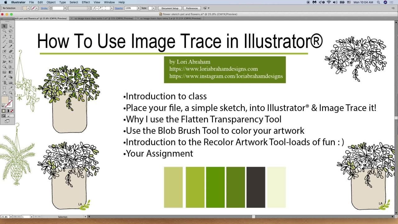Choose the Column Graph tool

pos(11,82)
